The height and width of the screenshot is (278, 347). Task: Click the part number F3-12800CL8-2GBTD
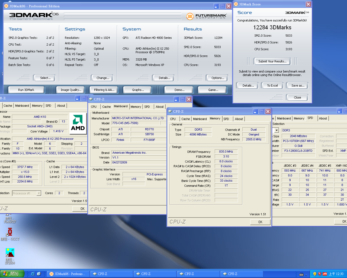(298, 151)
